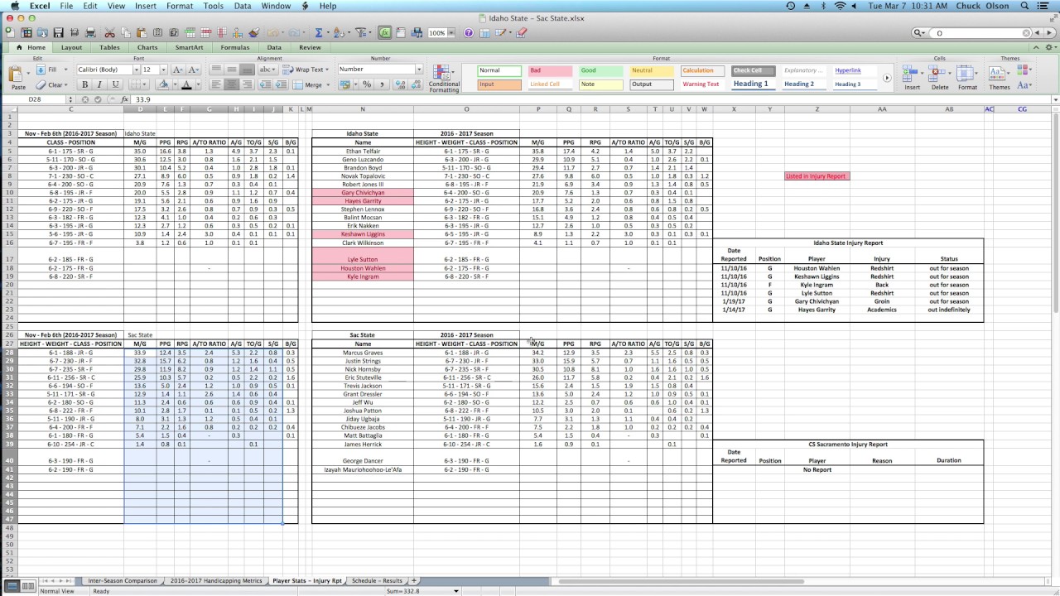Click the Print icon in the toolbar
Viewport: 1060px width, 596px height.
coord(91,32)
